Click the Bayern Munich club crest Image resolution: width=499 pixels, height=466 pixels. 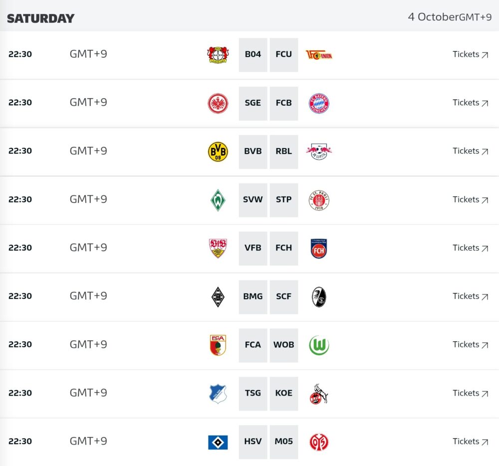point(319,103)
